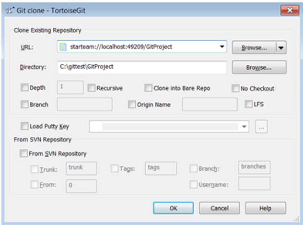Click into the URL text field
303x225 pixels.
click(142, 47)
